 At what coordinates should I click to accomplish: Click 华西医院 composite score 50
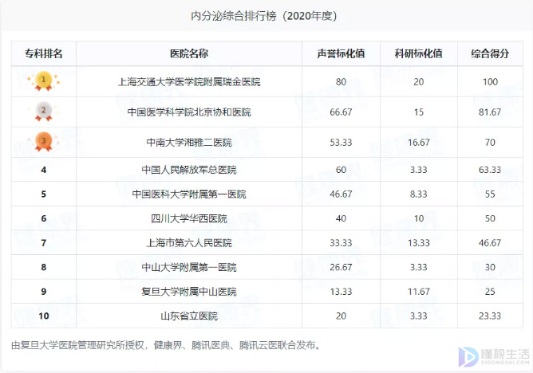coord(490,218)
